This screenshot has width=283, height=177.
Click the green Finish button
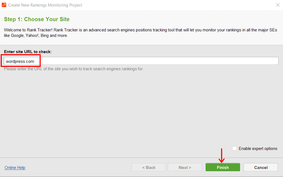tap(223, 167)
